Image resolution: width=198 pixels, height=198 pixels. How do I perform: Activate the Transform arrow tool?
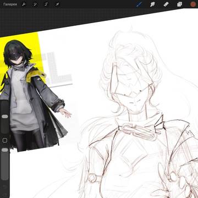click(x=57, y=4)
